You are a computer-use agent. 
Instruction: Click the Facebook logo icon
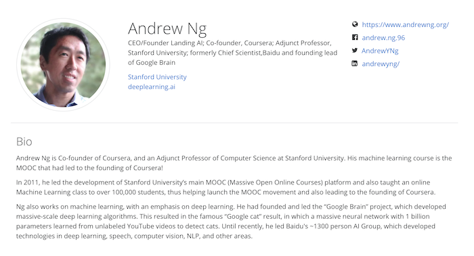(355, 37)
